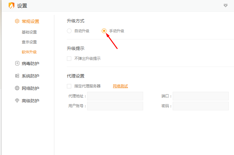This screenshot has height=155, width=234.
Task: Enable the 不弹出升级提示 checkbox
Action: (69, 59)
